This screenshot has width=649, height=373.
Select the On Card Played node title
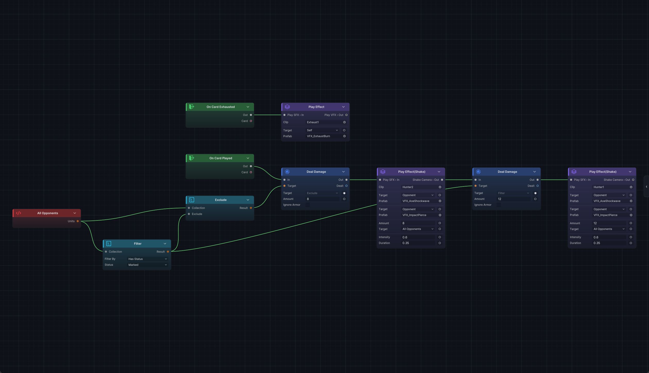pos(221,158)
